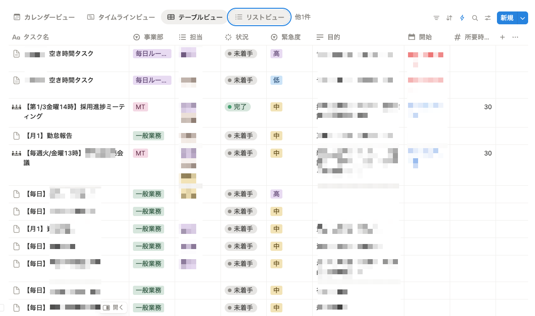Screen dimensions: 535x316
Task: Click the empty 所要時間 cell in the 勤怠報告 row
Action: (473, 136)
